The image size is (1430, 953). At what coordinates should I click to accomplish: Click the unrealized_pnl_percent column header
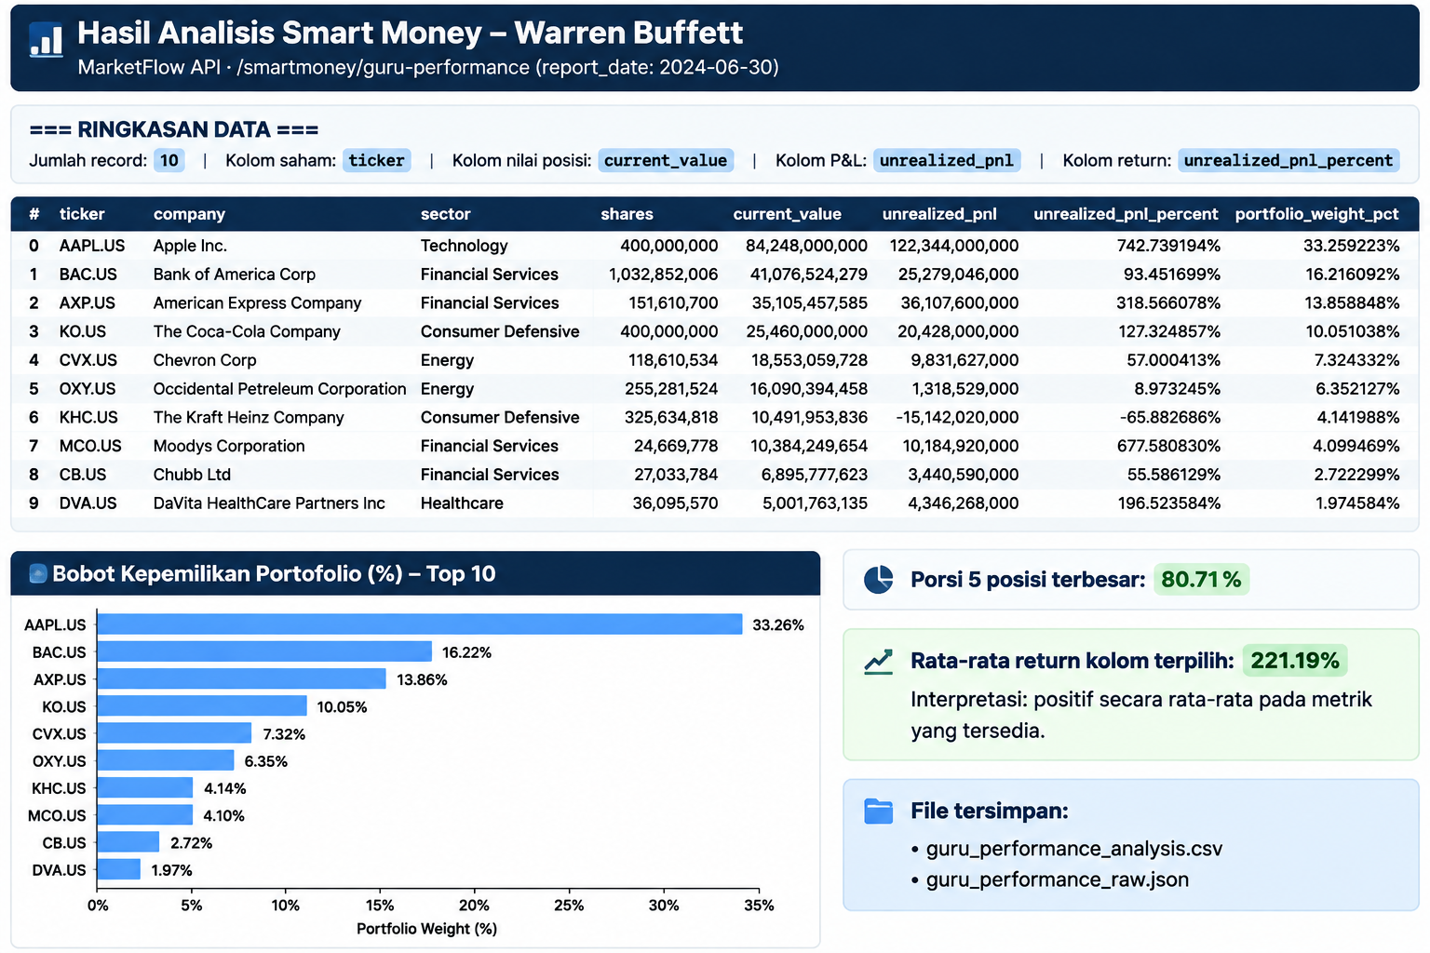[x=1126, y=214]
